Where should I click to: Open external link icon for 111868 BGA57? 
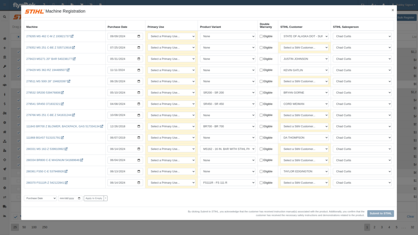(62, 138)
